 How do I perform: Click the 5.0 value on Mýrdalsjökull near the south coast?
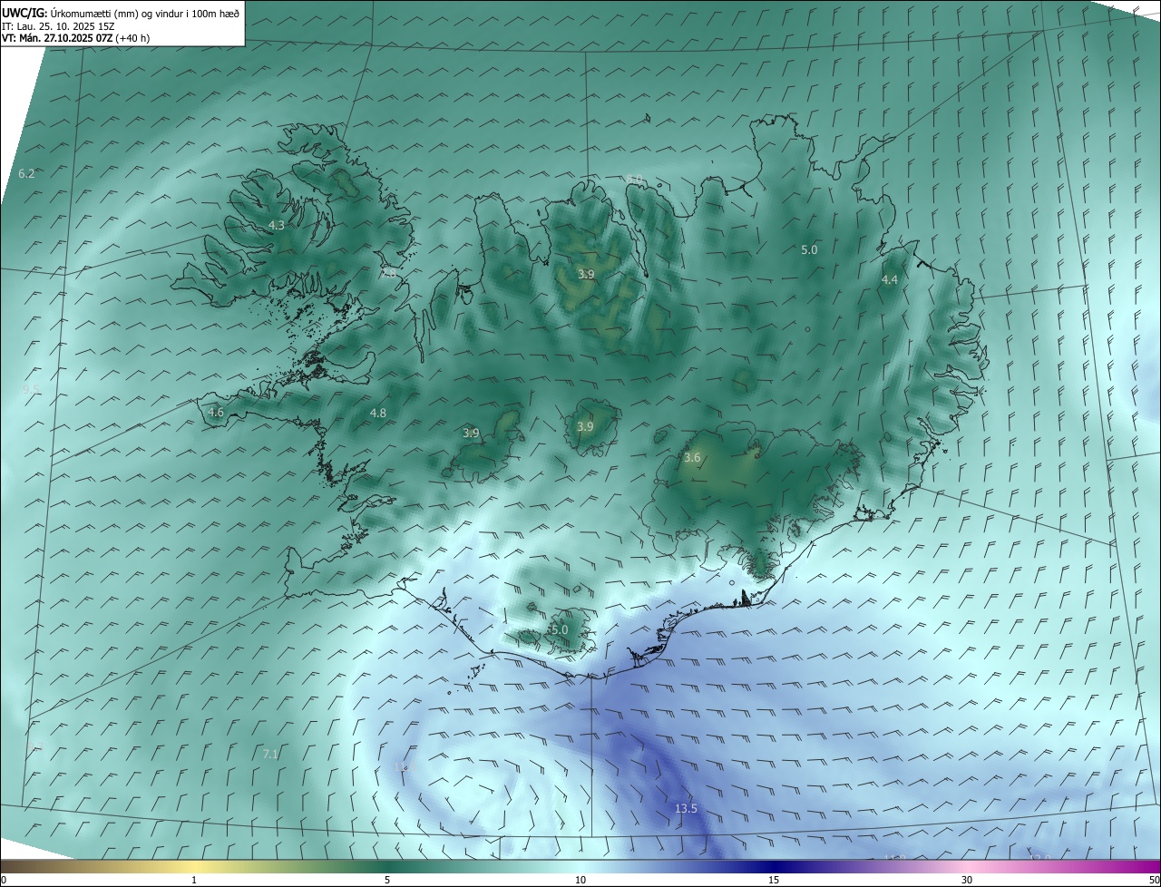coord(560,629)
